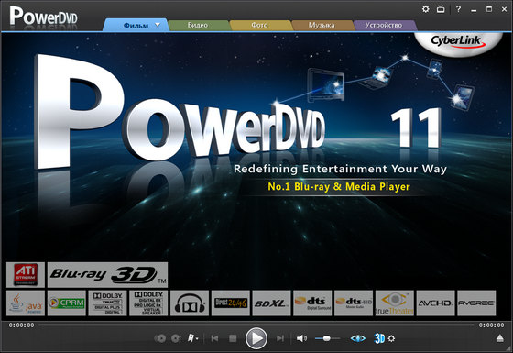Switch to the Устройство tab

tap(384, 26)
